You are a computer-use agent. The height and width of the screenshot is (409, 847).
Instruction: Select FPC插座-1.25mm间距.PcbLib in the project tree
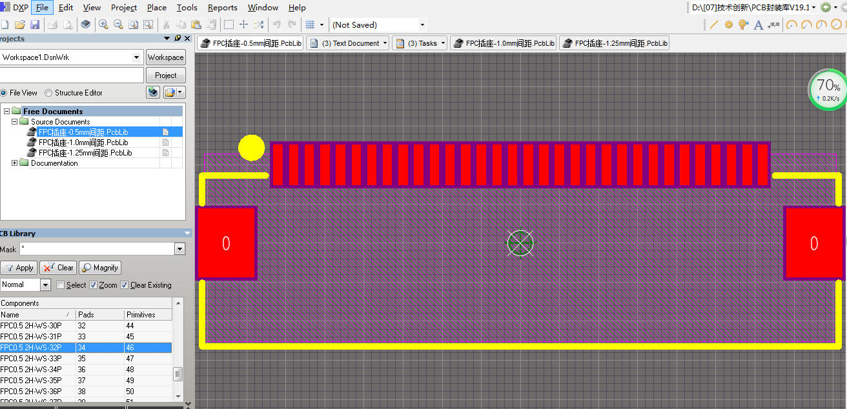tap(85, 153)
